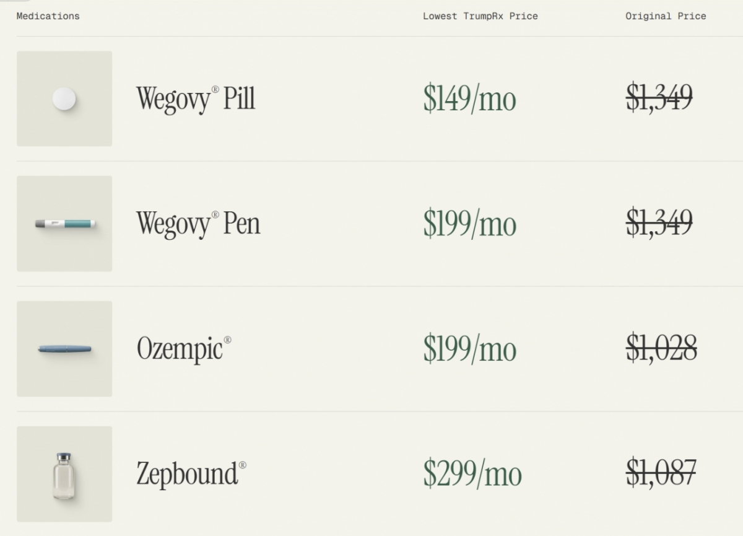Select the $199/mo price for Ozempic
Viewport: 743px width, 536px height.
469,349
